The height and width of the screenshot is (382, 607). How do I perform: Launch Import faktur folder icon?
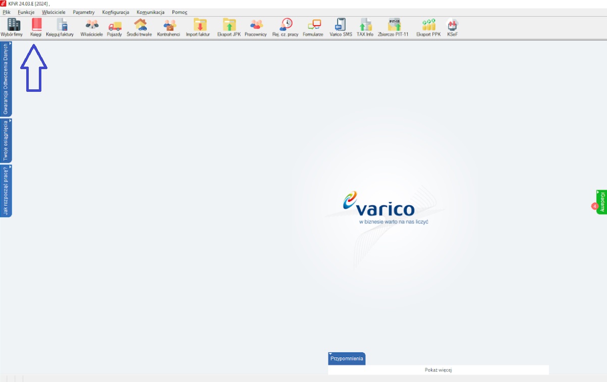coord(198,28)
